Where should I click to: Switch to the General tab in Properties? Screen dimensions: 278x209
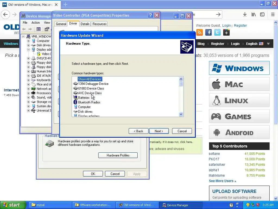pos(61,24)
